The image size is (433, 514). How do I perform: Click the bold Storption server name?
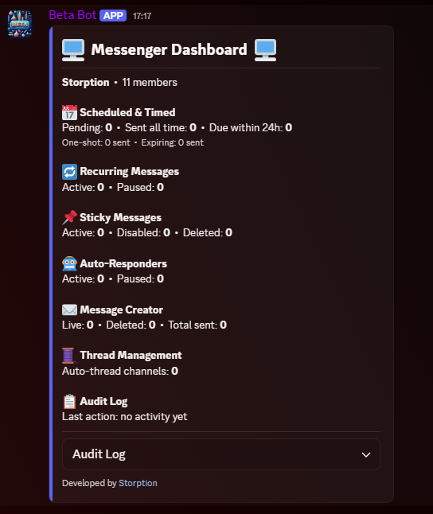tap(86, 82)
